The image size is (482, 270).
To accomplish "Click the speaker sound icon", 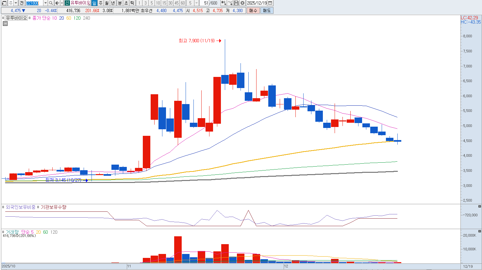I will tap(57, 3).
